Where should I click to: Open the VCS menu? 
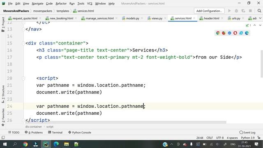90,3
